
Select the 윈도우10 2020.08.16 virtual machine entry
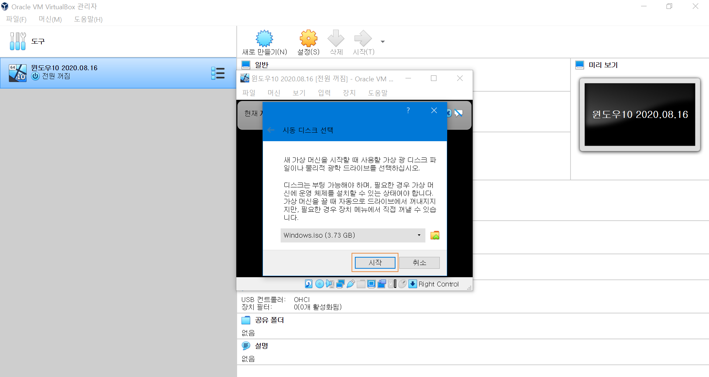(x=118, y=73)
